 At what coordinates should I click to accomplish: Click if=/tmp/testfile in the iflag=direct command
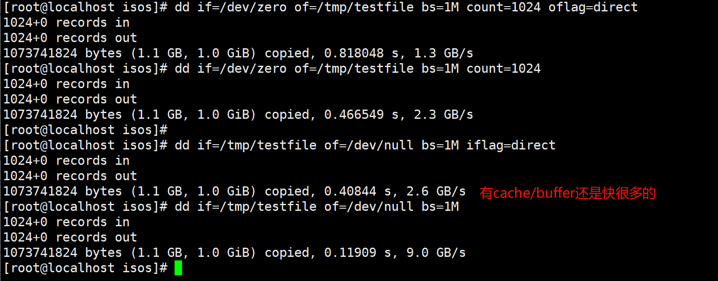(x=257, y=145)
